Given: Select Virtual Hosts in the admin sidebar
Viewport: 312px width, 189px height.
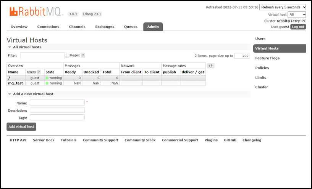Looking at the screenshot, I should click(x=280, y=48).
